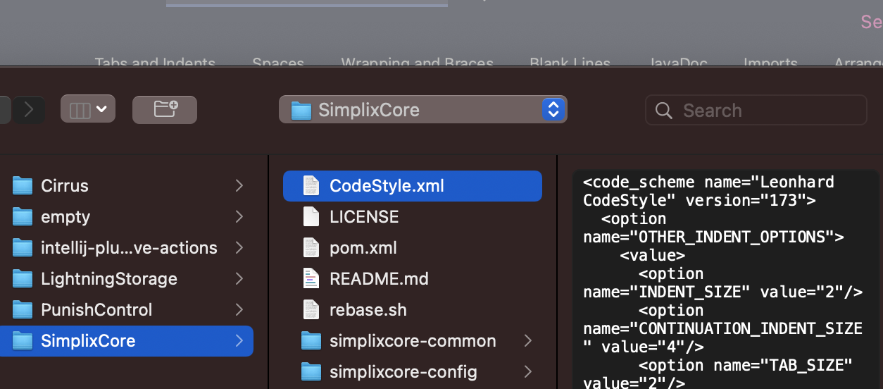Expand the LightningStorage folder chevron

point(239,279)
